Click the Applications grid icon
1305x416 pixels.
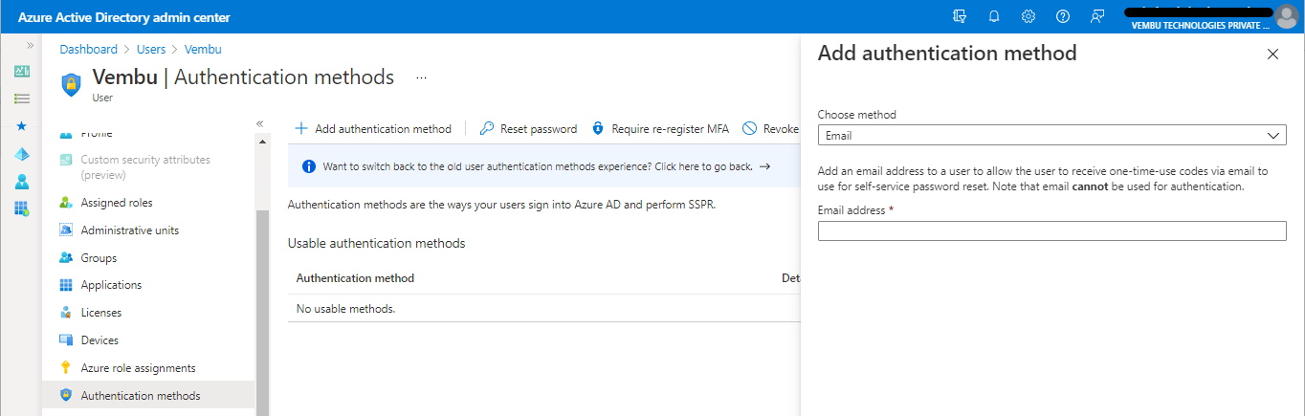pos(66,285)
